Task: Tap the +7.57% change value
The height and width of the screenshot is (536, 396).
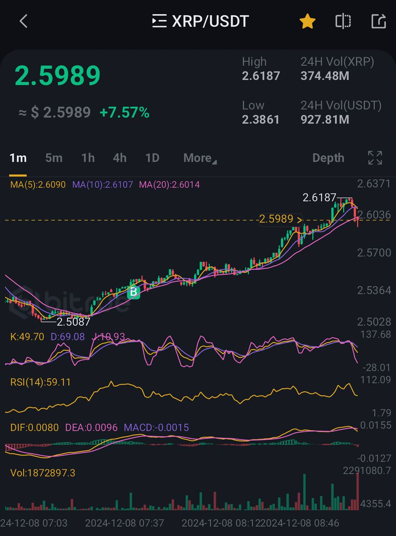Action: tap(125, 113)
